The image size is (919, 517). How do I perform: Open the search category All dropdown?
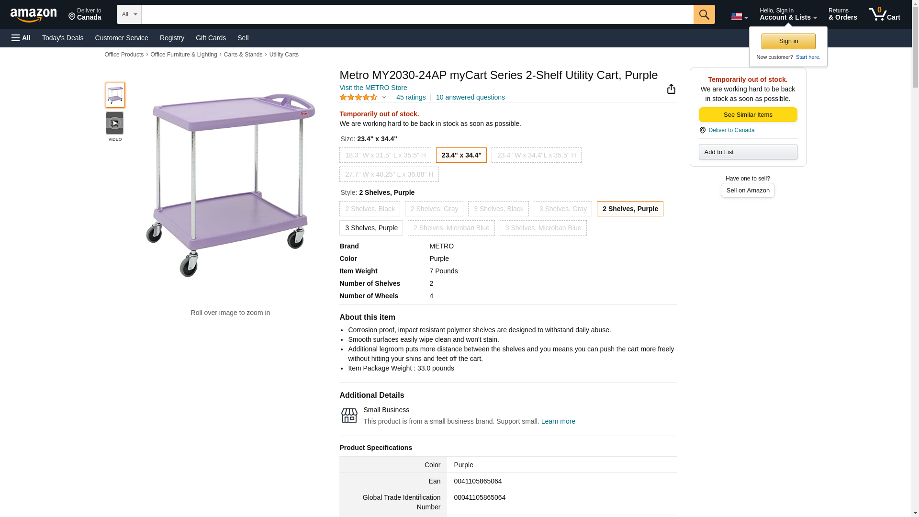click(x=129, y=14)
